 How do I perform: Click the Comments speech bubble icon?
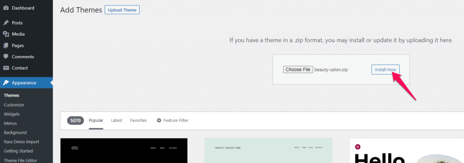(x=6, y=56)
